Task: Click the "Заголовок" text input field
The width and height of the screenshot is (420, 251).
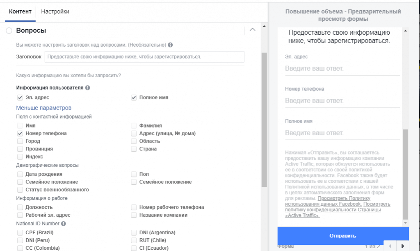Action: (x=144, y=57)
